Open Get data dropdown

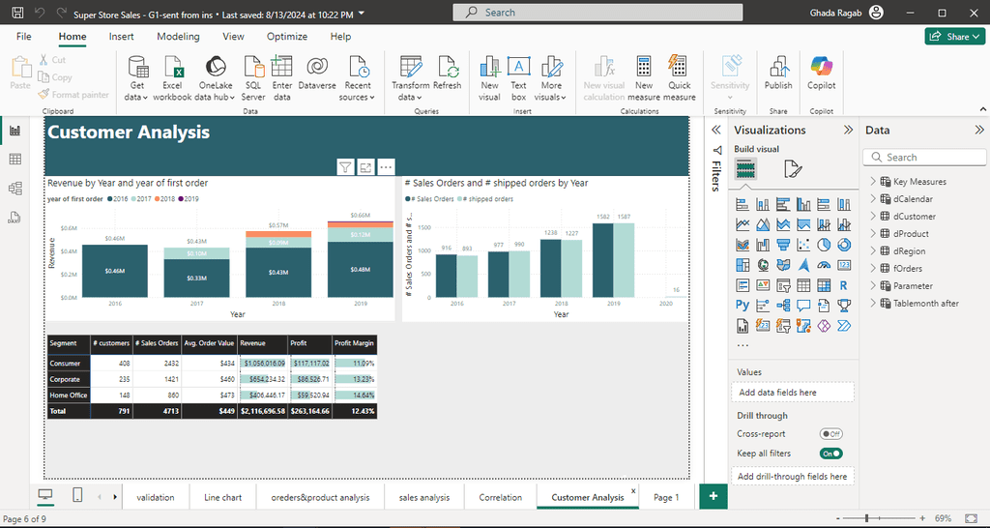point(137,78)
